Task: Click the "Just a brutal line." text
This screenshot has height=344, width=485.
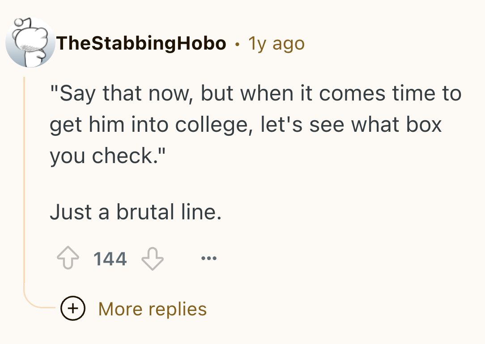Action: click(136, 212)
